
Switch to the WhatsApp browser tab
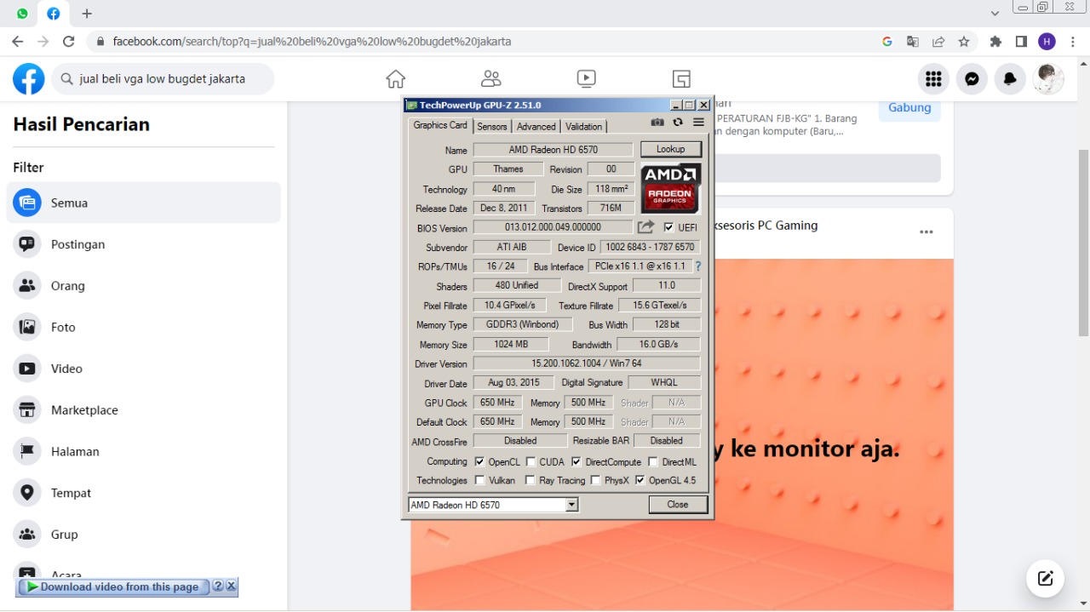tap(22, 14)
